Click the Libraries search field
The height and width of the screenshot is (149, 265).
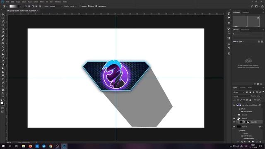pos(248,34)
